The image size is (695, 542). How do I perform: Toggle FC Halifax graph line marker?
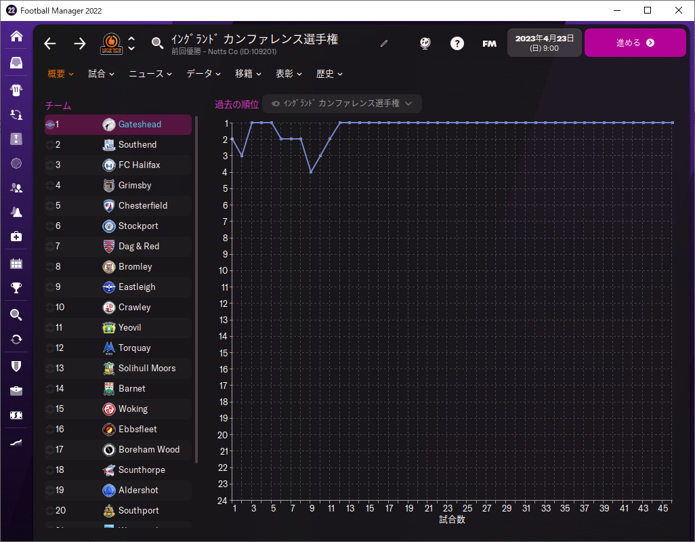click(50, 165)
